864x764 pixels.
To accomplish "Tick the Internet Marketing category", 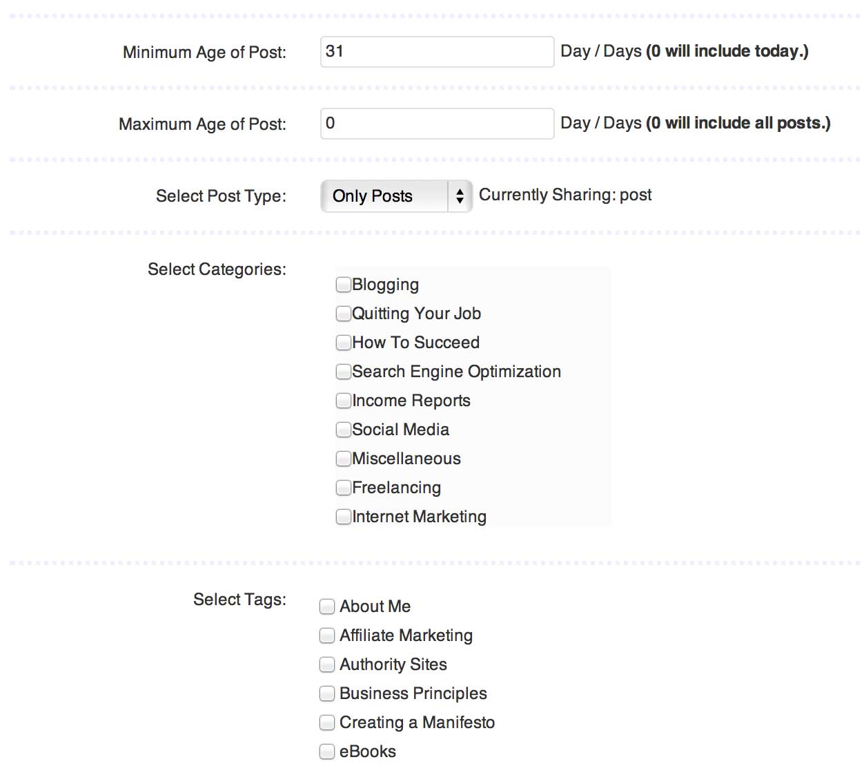I will point(343,517).
